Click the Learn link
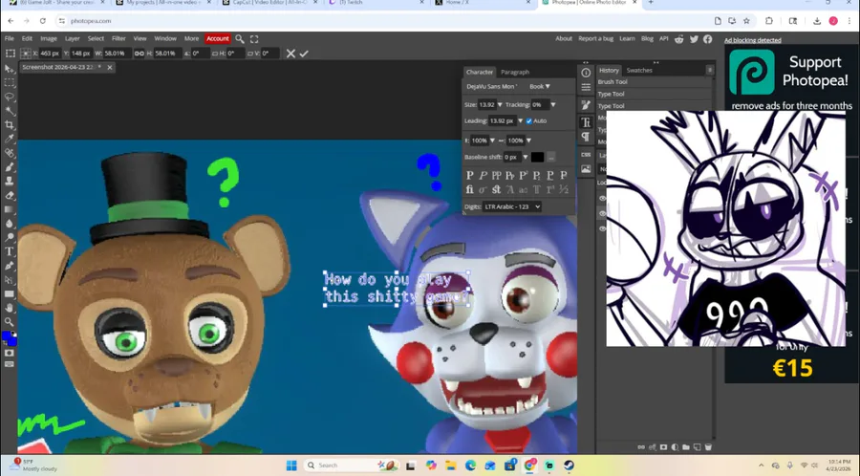Screen dimensions: 860x476 (x=627, y=39)
